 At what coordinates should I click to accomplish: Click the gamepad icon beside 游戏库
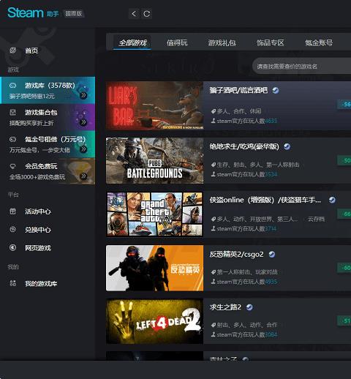click(12, 86)
